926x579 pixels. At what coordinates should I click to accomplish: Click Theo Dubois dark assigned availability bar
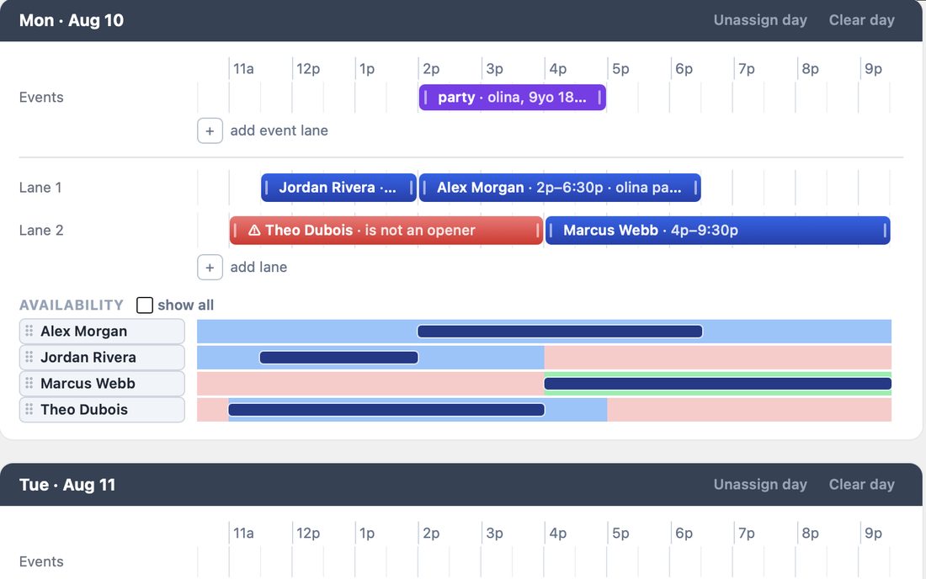[x=386, y=410]
